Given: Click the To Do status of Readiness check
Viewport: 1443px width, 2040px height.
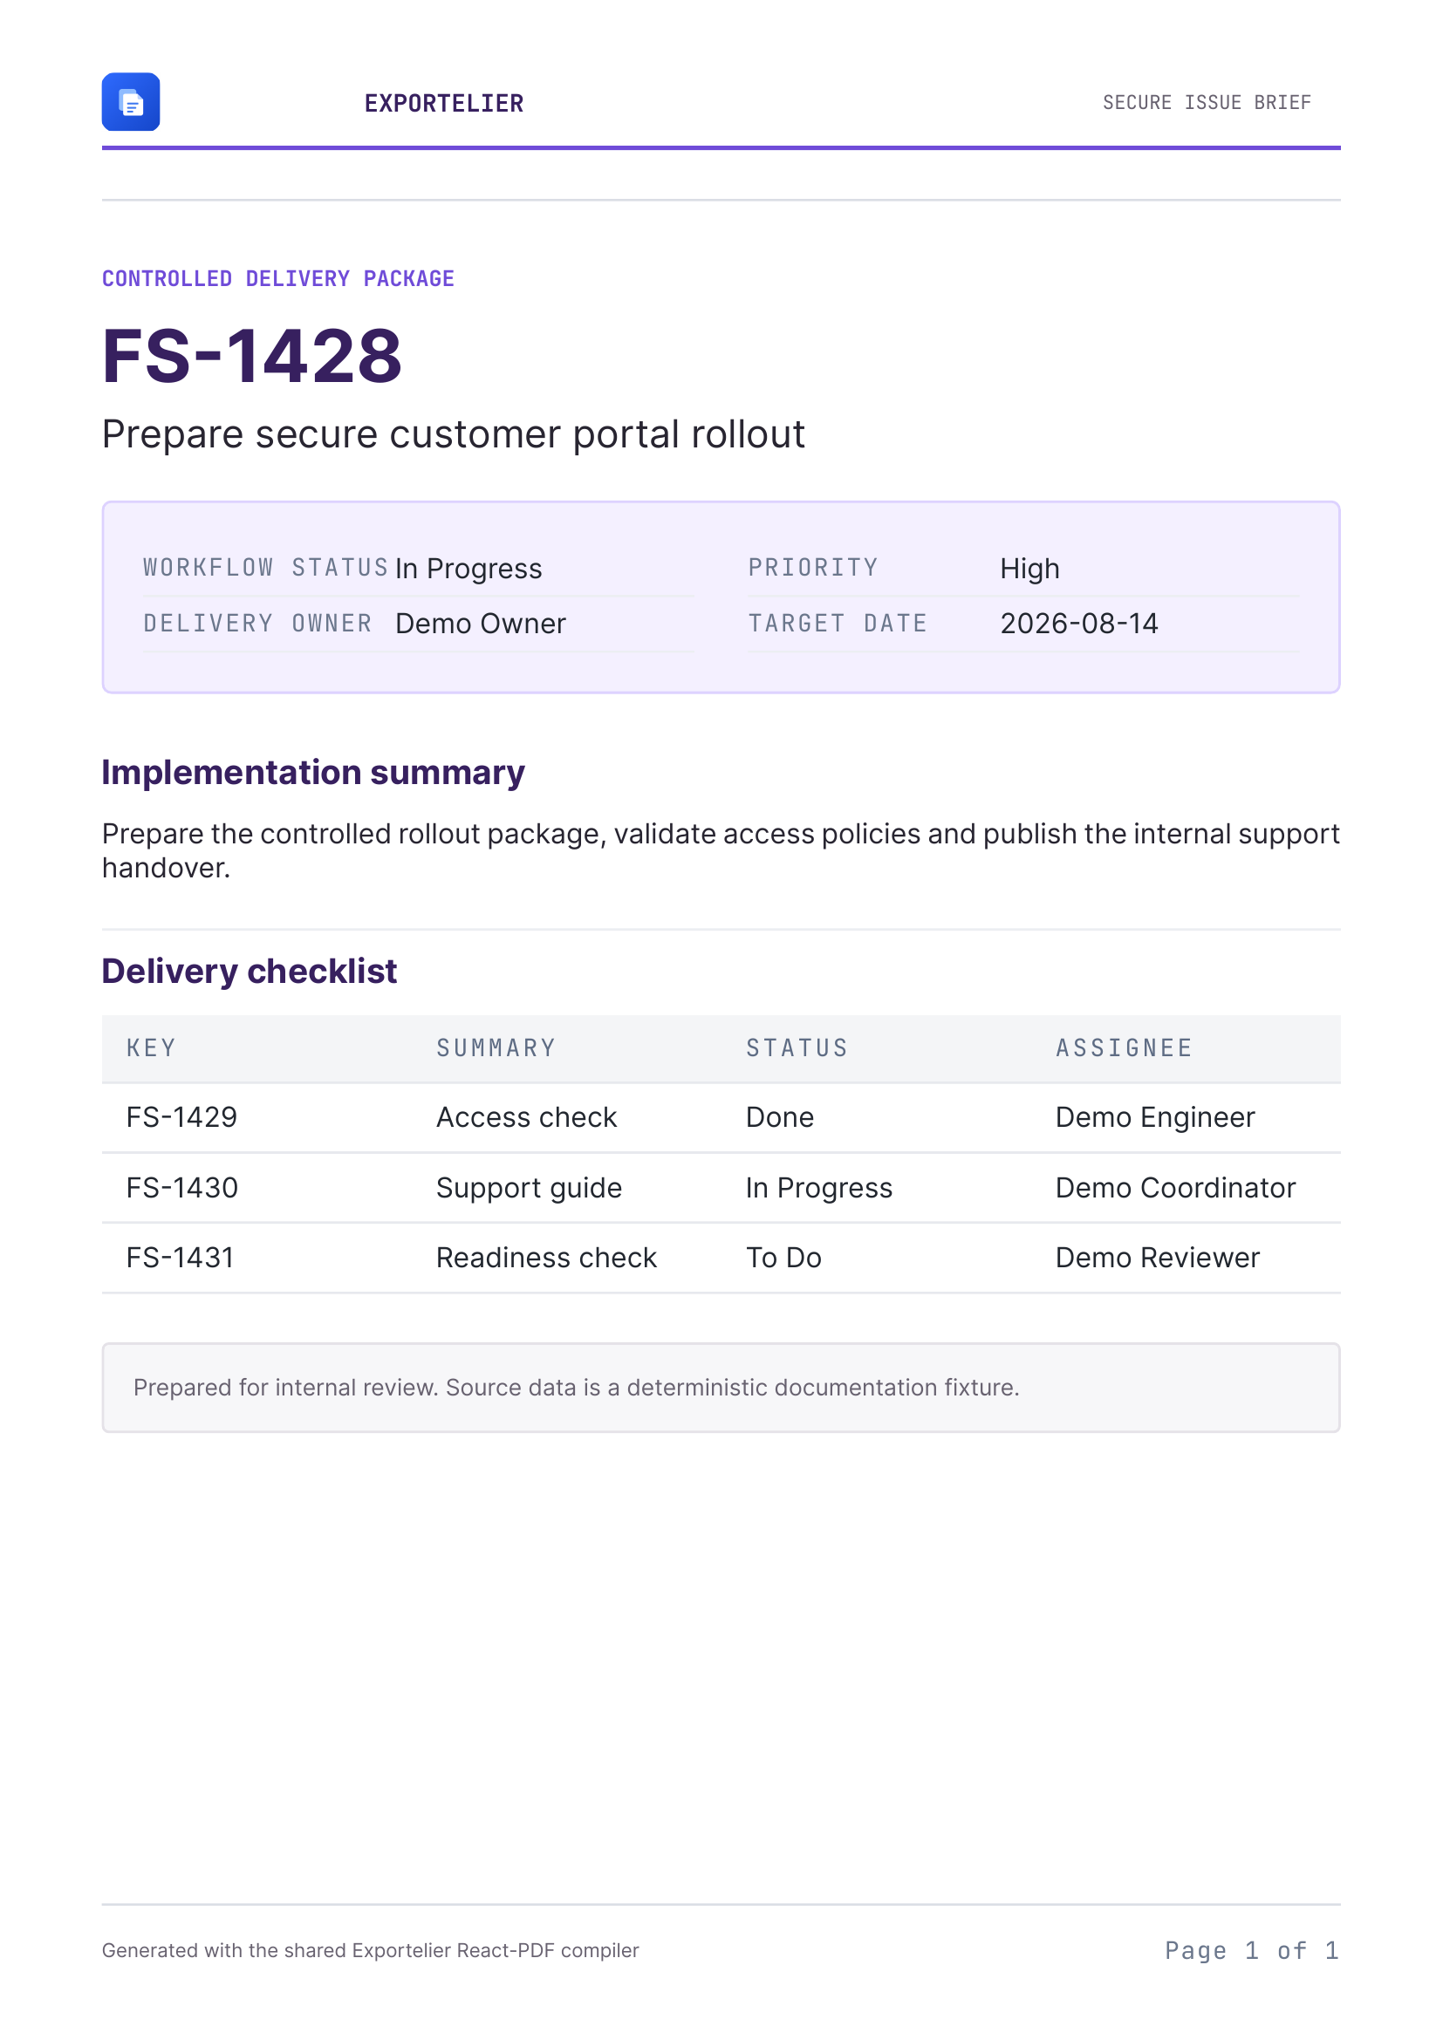Looking at the screenshot, I should point(783,1259).
